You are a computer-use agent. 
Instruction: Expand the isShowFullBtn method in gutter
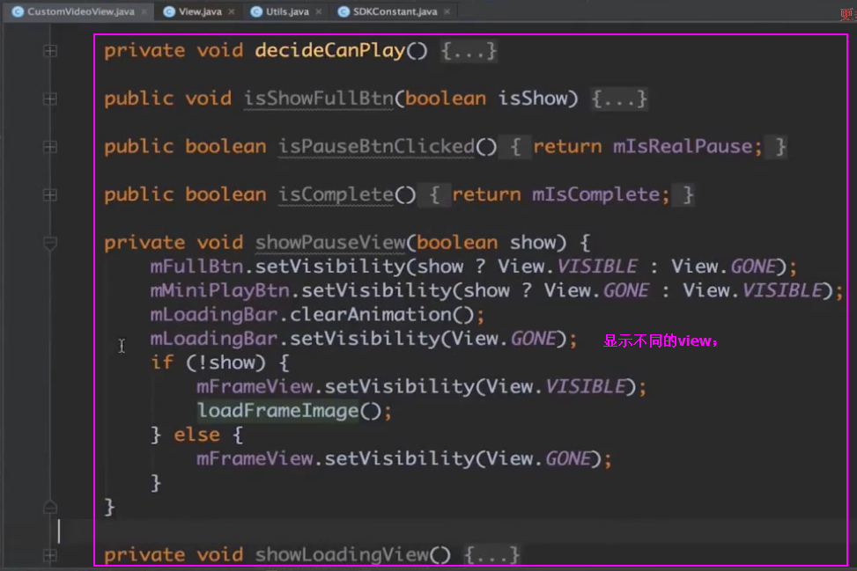(x=50, y=99)
